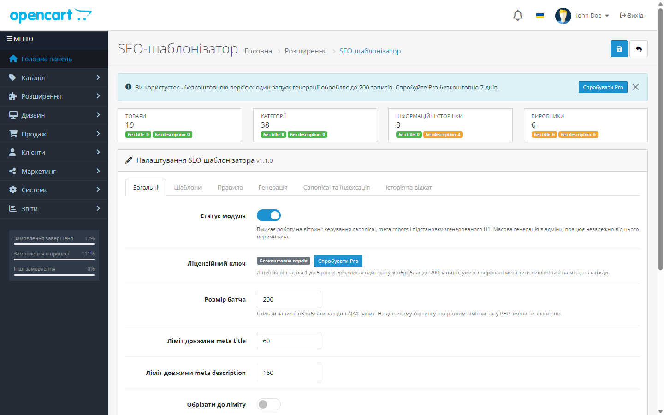This screenshot has height=415, width=664.
Task: Click the SEO-шаблонізатор breadcrumb link
Action: coord(370,51)
